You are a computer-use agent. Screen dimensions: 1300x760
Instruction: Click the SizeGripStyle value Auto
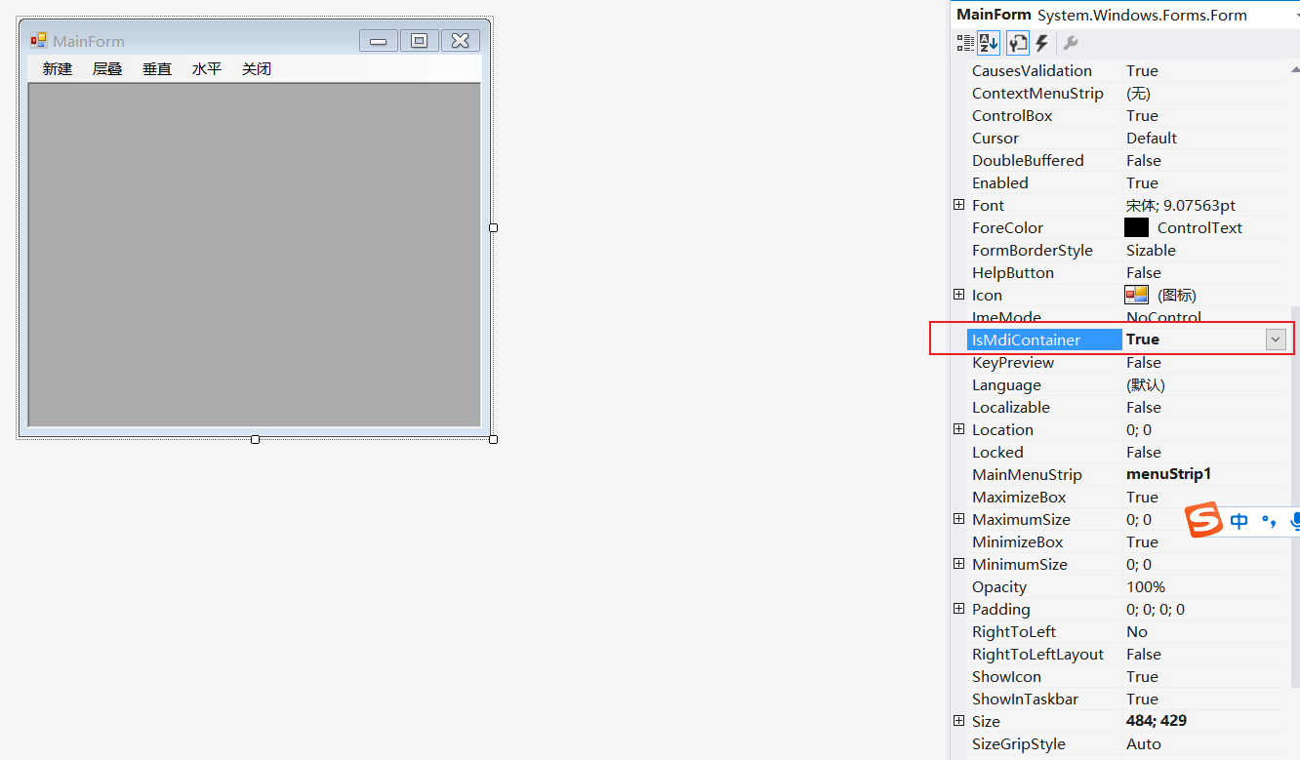click(1144, 743)
